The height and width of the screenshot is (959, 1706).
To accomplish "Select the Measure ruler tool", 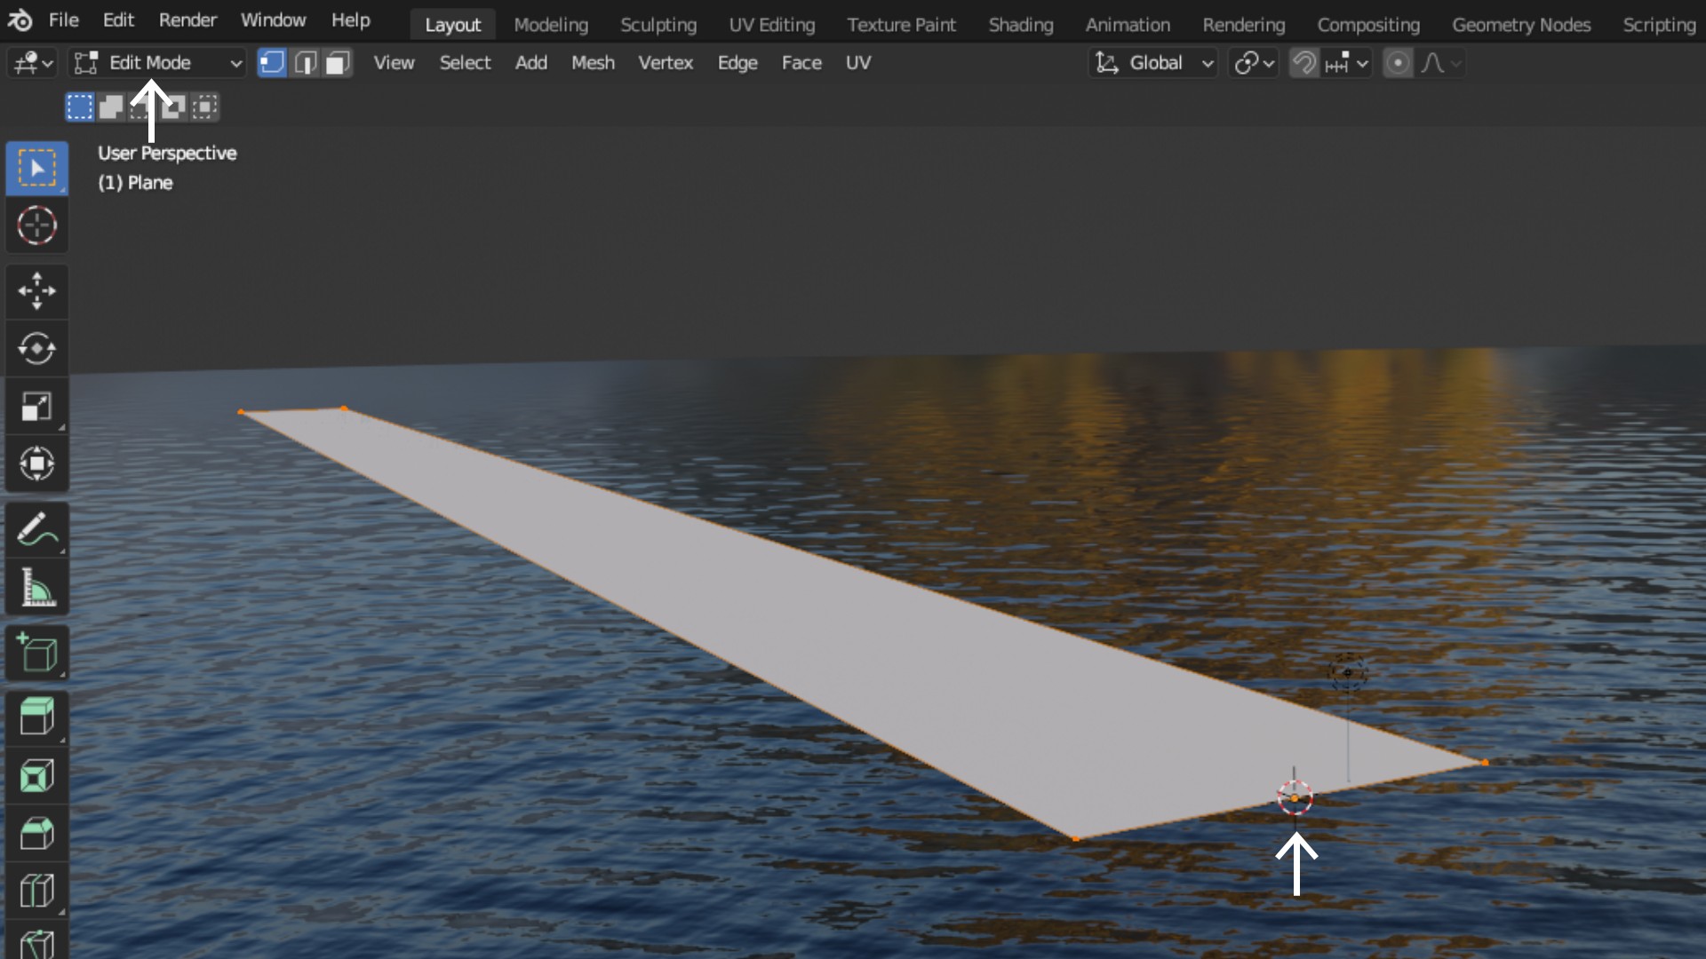I will click(36, 587).
